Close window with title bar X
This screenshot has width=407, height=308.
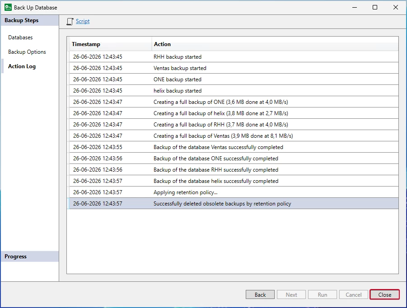396,7
